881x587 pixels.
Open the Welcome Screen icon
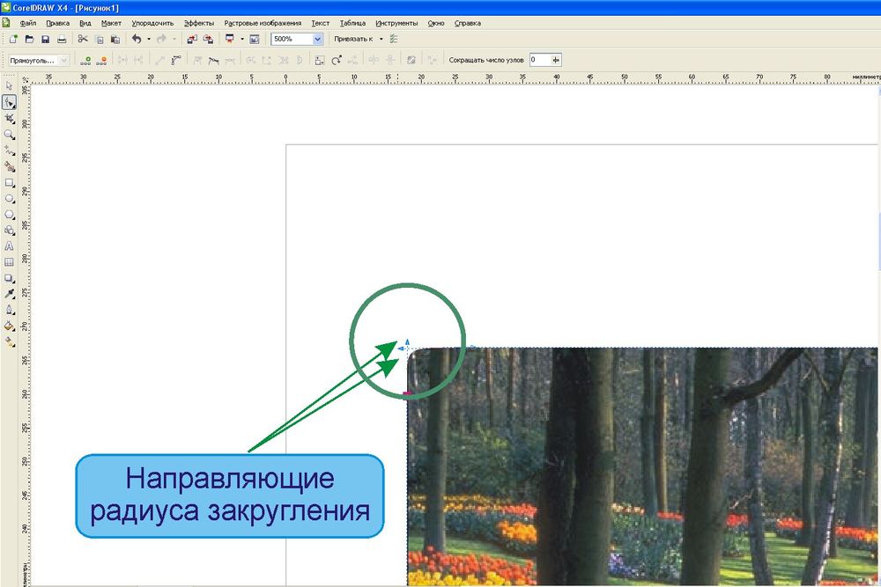[255, 39]
